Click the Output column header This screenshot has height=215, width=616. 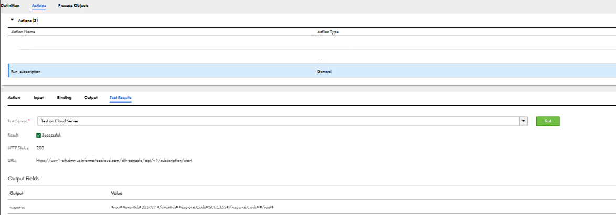click(x=16, y=193)
